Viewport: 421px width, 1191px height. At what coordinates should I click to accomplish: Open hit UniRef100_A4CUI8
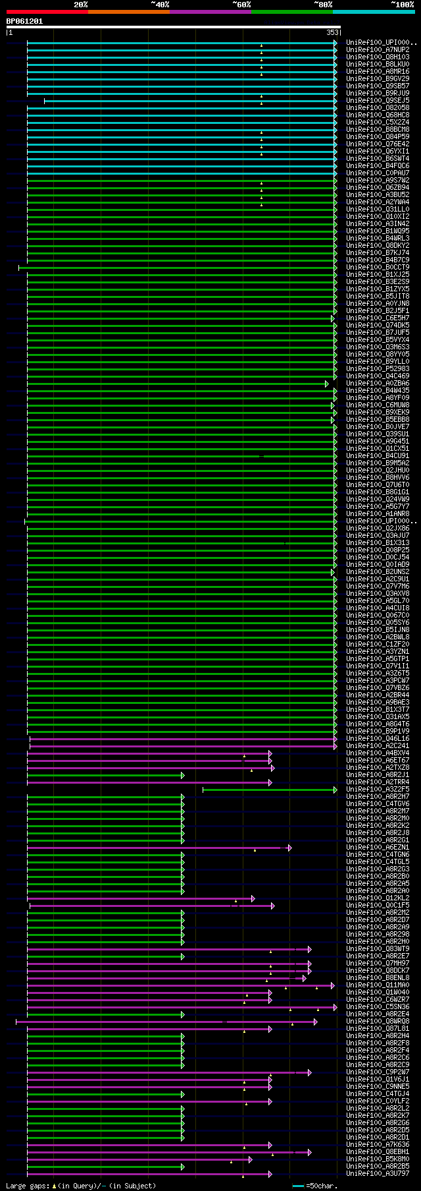pos(378,608)
